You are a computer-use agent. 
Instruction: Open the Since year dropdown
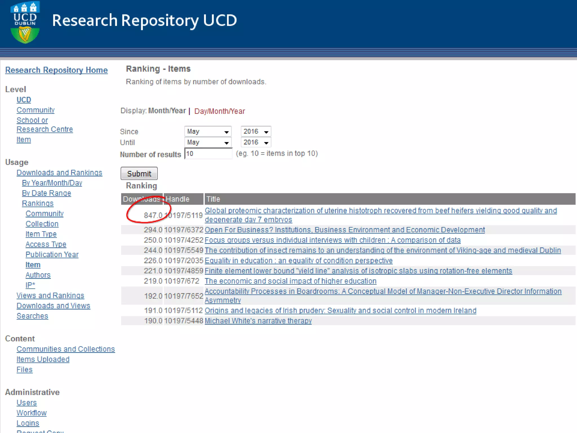tap(256, 131)
